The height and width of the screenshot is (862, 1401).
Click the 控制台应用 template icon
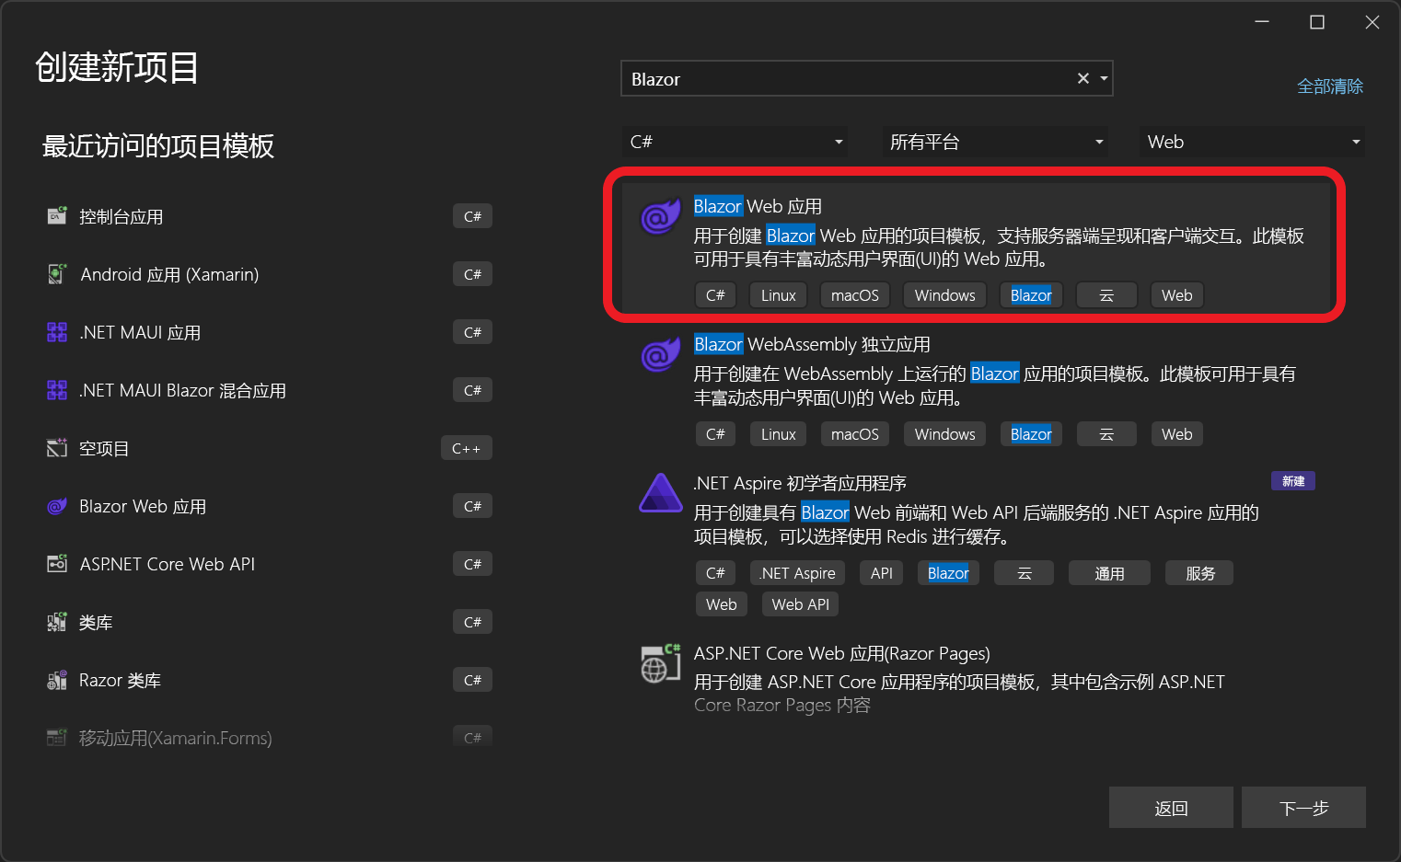(x=57, y=215)
